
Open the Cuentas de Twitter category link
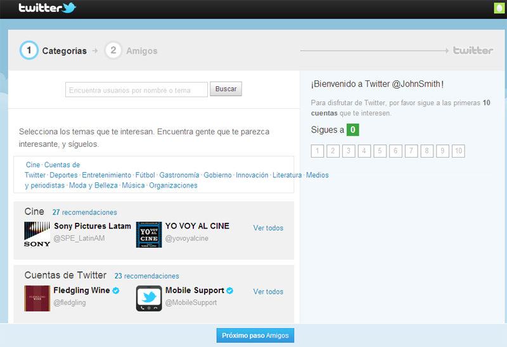point(53,170)
